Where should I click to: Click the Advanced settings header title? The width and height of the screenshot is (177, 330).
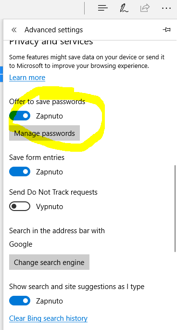53,30
